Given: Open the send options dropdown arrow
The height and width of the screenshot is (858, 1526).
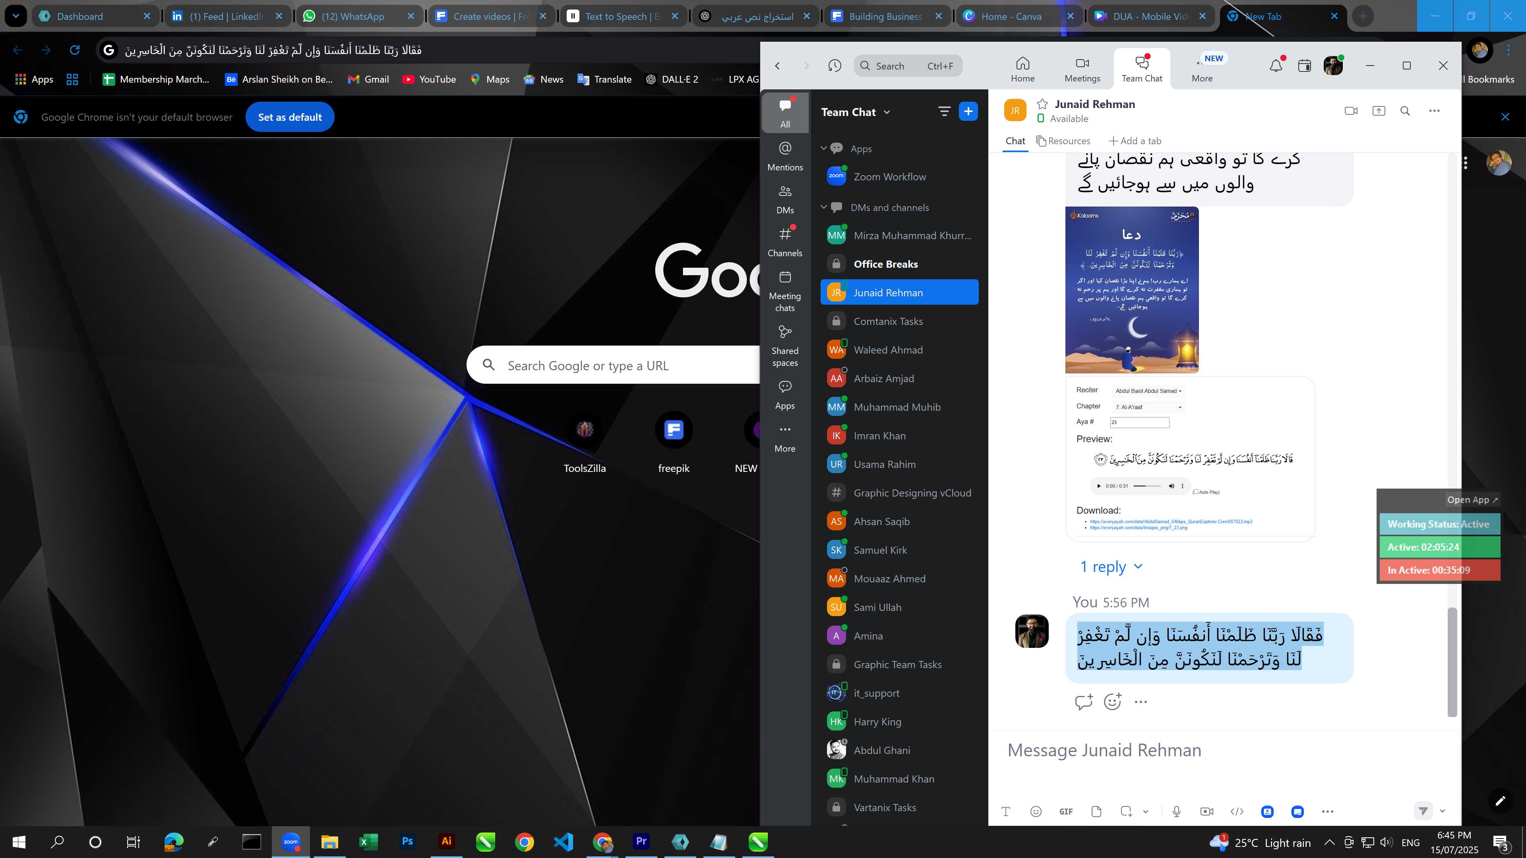Looking at the screenshot, I should [x=1443, y=811].
